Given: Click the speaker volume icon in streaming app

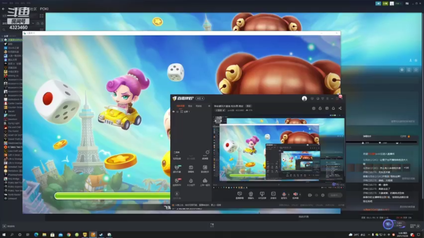Looking at the screenshot, I should (295, 194).
